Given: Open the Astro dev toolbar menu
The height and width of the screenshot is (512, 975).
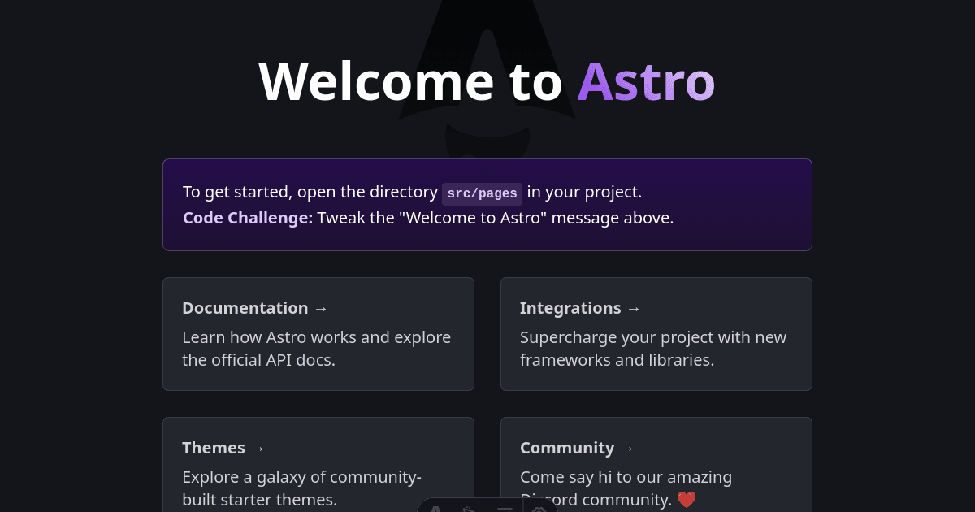Looking at the screenshot, I should point(436,509).
